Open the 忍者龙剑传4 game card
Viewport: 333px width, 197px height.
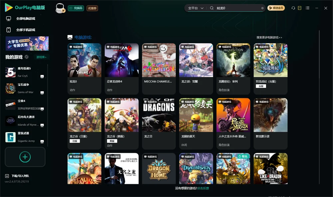click(122, 69)
